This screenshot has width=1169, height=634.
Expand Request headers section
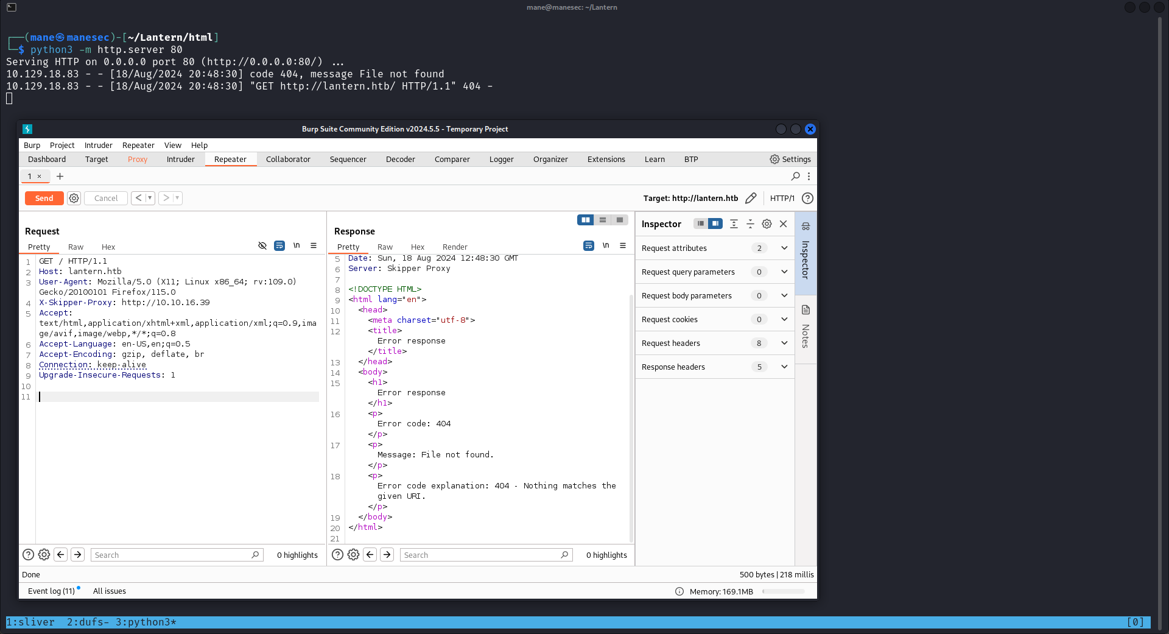click(x=715, y=343)
